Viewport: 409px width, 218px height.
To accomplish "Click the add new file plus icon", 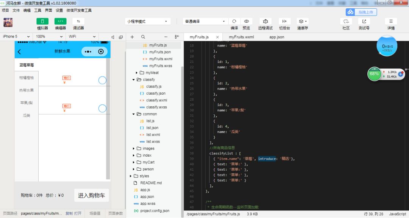I will tap(132, 37).
